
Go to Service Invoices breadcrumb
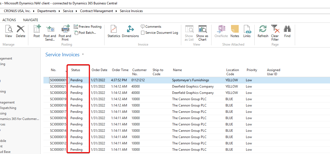[131, 11]
